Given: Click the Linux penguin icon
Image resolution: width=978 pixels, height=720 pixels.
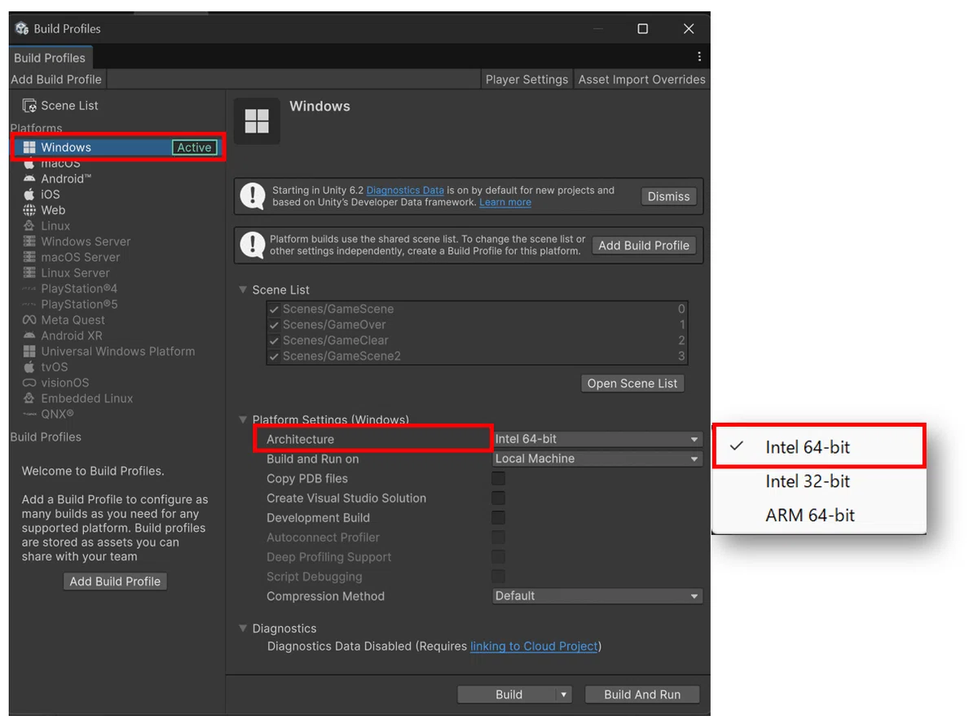Looking at the screenshot, I should point(29,226).
